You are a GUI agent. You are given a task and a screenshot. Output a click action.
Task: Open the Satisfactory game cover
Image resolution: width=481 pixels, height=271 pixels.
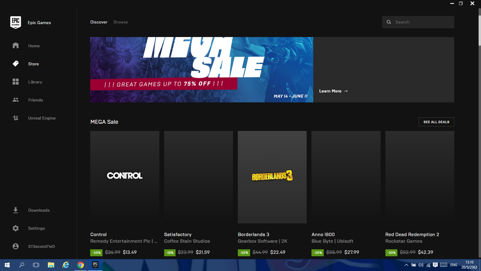coord(198,177)
